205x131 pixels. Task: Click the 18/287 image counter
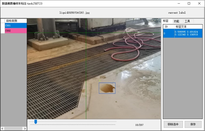tap(139, 125)
